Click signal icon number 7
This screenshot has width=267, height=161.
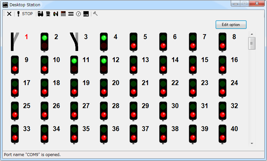coord(193,42)
